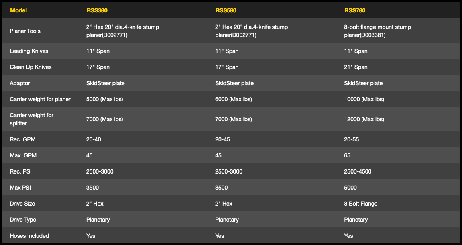Image resolution: width=462 pixels, height=245 pixels.
Task: Select the Planer Tools row label
Action: pos(25,31)
